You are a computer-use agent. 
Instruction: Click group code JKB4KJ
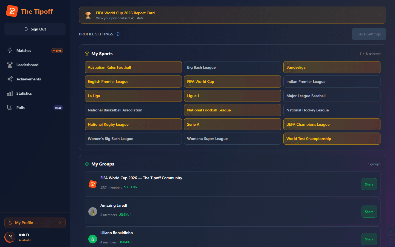click(x=125, y=242)
